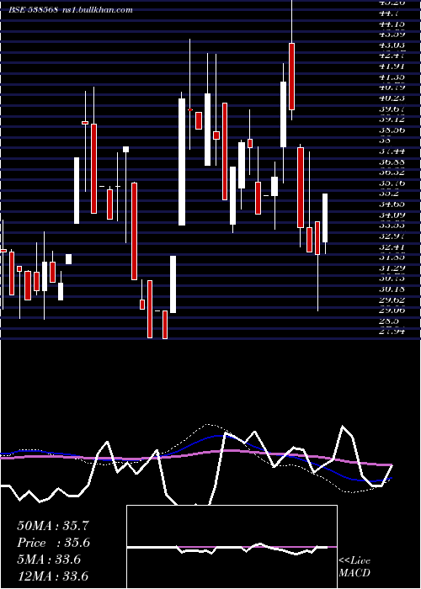Screen dimensions: 421x589
Task: Select the Price : 35.6 readout
Action: (54, 543)
